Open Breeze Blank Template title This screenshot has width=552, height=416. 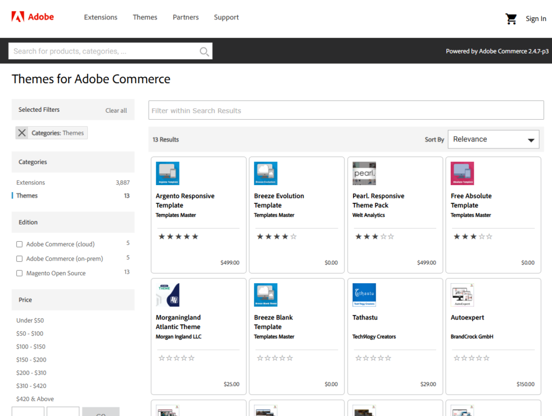pyautogui.click(x=273, y=322)
